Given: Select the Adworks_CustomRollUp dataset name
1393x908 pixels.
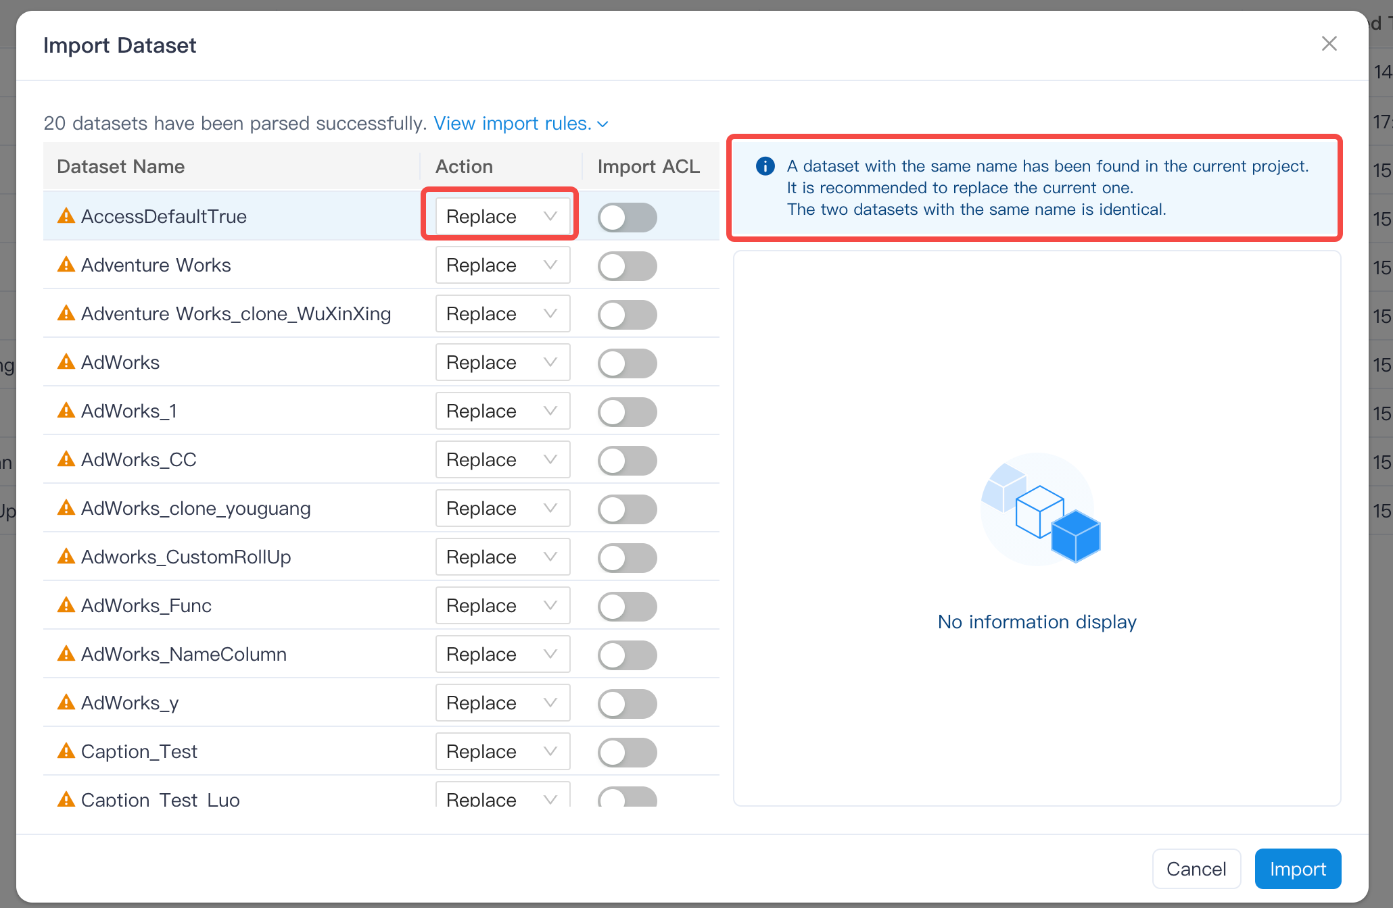Looking at the screenshot, I should coord(186,557).
